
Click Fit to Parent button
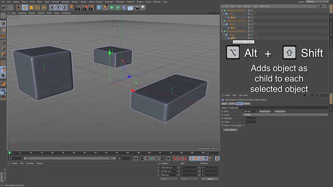point(230,130)
